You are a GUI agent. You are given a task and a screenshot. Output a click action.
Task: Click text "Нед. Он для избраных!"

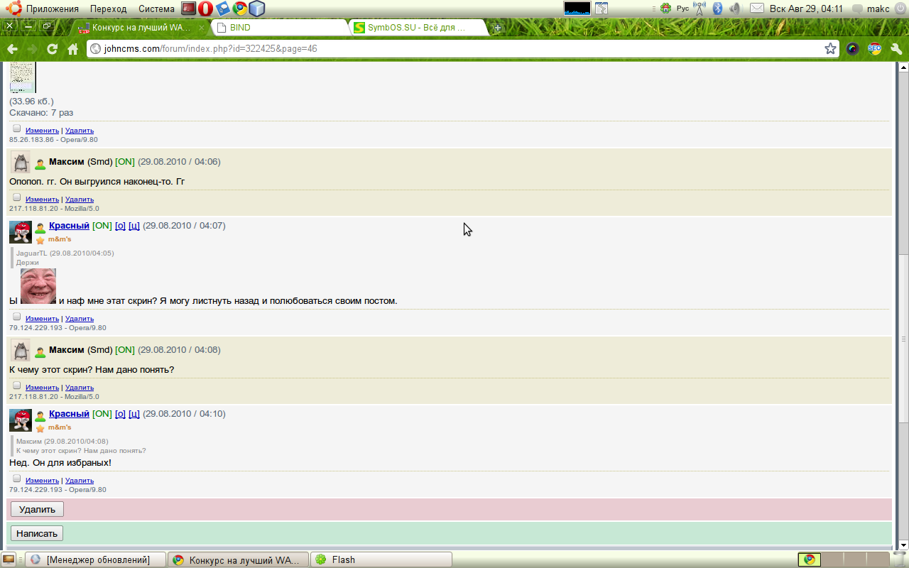(60, 463)
